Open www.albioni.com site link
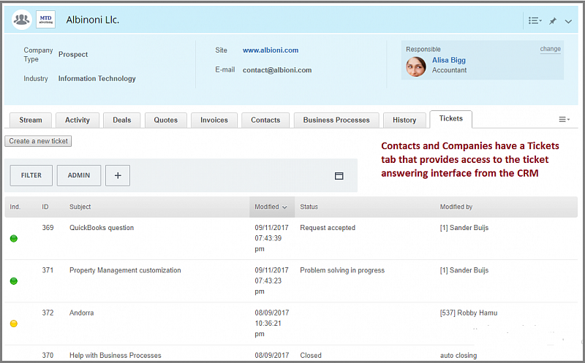585x363 pixels. [x=270, y=50]
